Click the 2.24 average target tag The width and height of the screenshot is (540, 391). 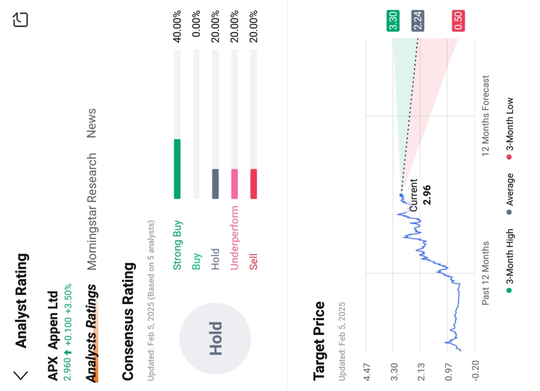click(x=418, y=21)
